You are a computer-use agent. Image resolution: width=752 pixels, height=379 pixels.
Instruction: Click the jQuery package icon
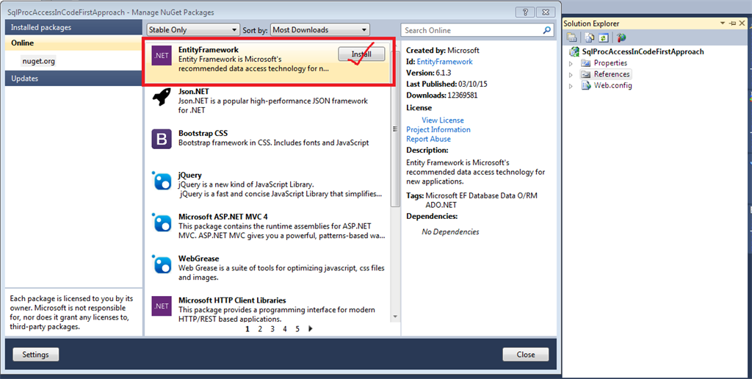tap(162, 181)
